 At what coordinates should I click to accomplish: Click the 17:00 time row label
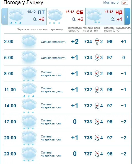pyautogui.click(x=10, y=122)
